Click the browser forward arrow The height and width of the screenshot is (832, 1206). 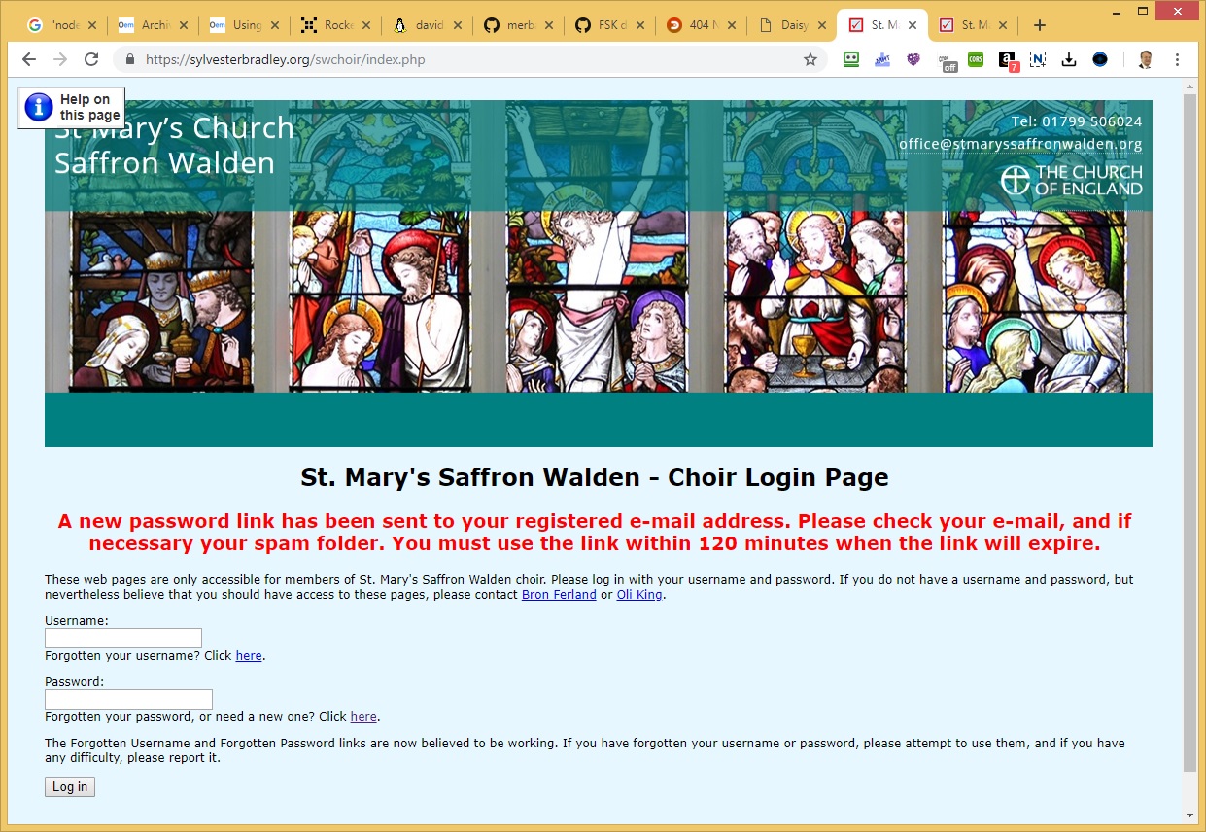pos(60,59)
